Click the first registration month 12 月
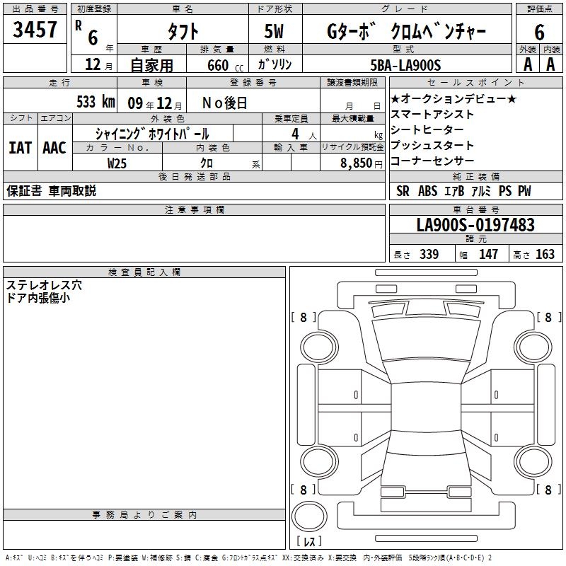566x566 pixels. coord(98,64)
